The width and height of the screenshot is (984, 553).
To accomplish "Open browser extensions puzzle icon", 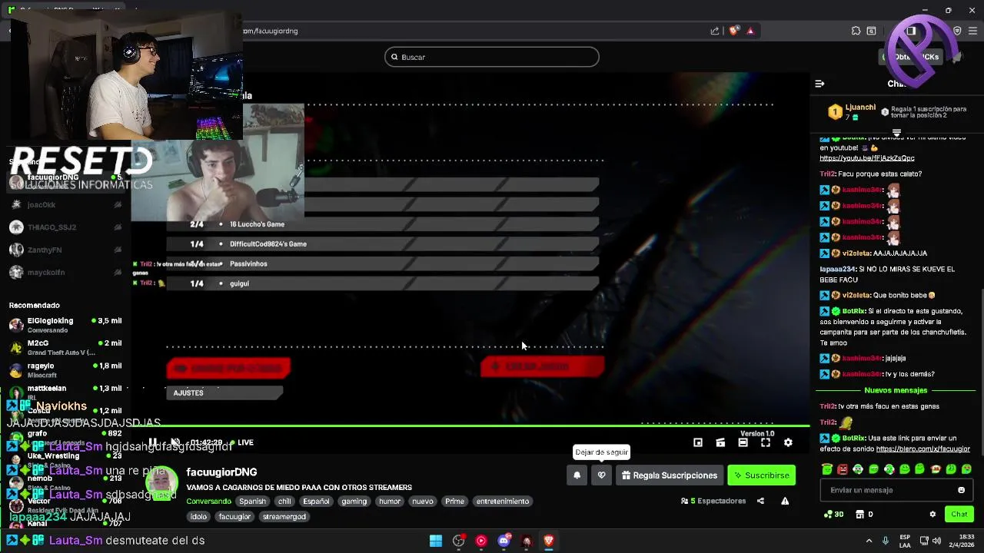I will click(856, 31).
